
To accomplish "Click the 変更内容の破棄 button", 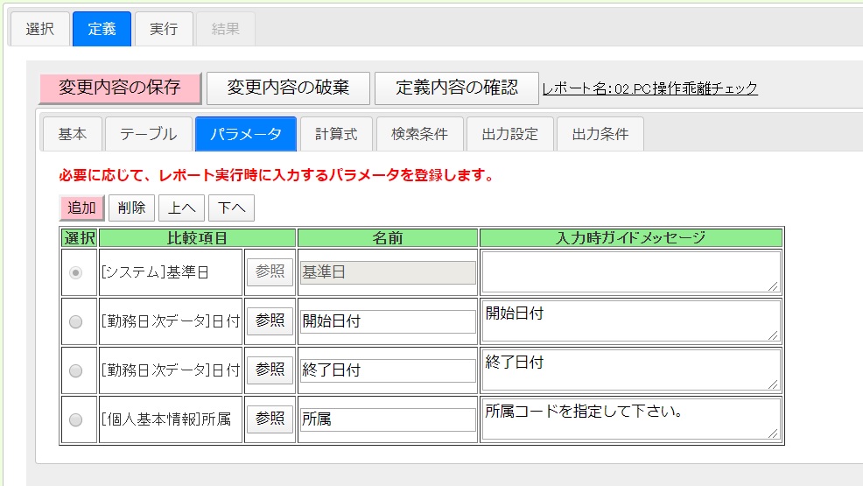I will [x=288, y=88].
